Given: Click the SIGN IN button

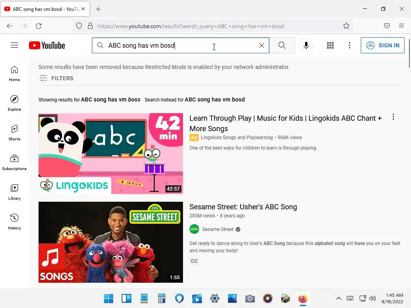Looking at the screenshot, I should (383, 45).
